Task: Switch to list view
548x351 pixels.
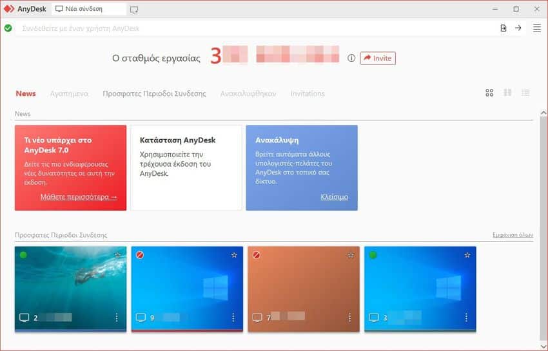Action: click(x=525, y=93)
